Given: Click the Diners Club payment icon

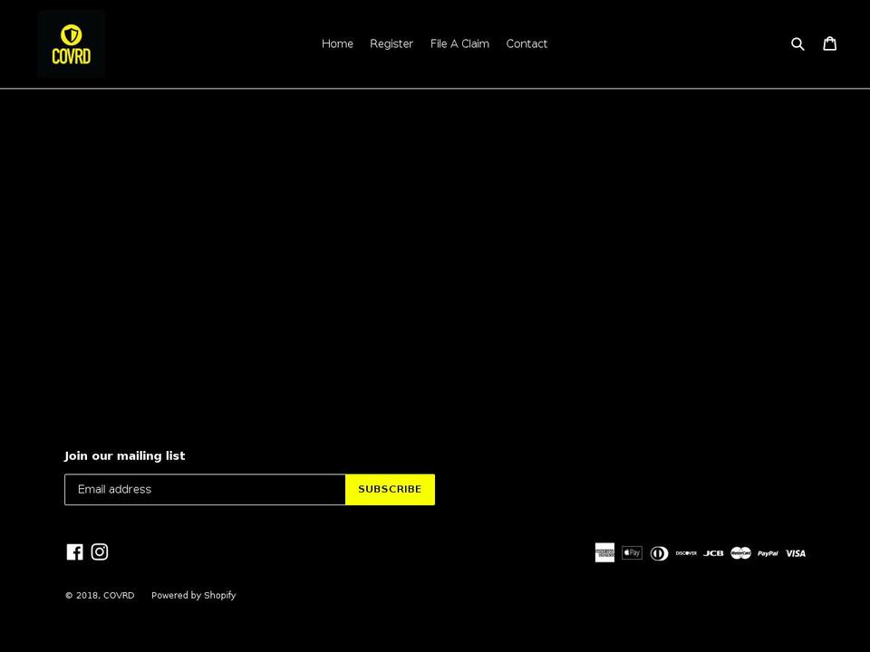Looking at the screenshot, I should coord(659,553).
